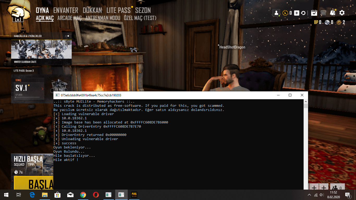Open the daily missions calendar icon
356x200 pixels.
point(314,12)
